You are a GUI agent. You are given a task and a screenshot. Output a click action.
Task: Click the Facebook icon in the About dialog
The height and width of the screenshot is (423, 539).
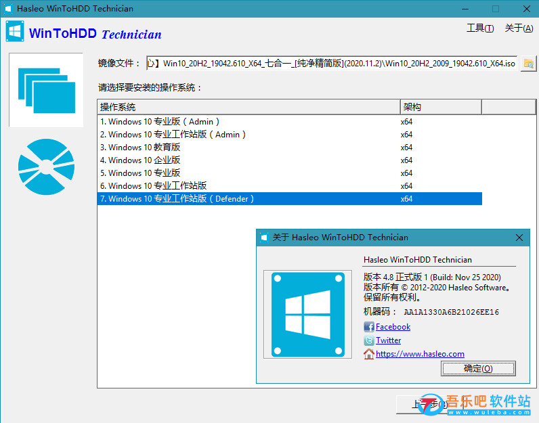pos(369,326)
